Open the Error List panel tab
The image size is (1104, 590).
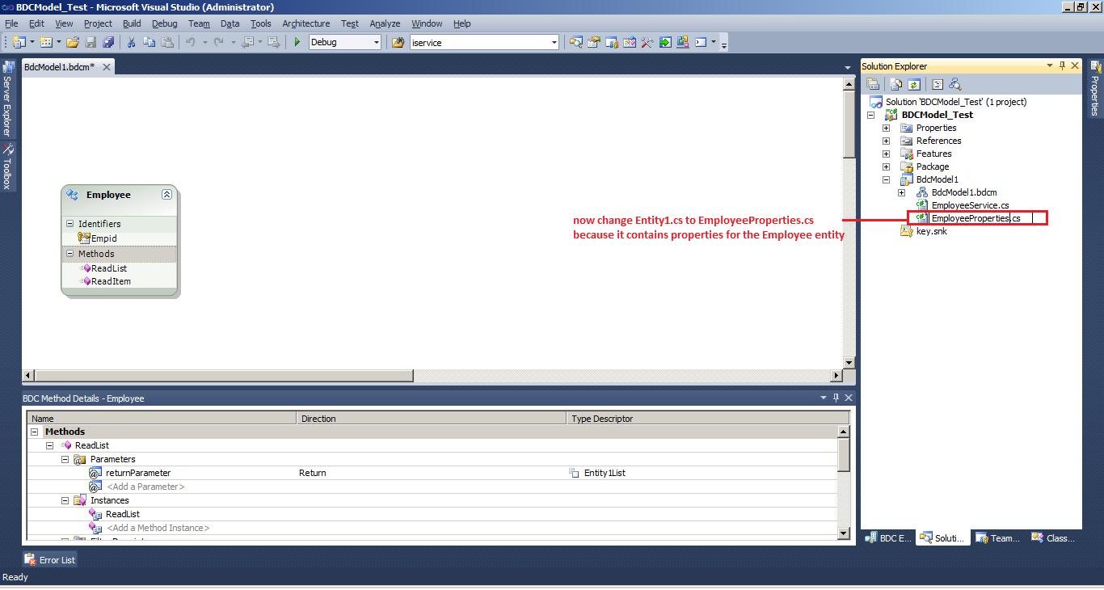click(x=49, y=559)
